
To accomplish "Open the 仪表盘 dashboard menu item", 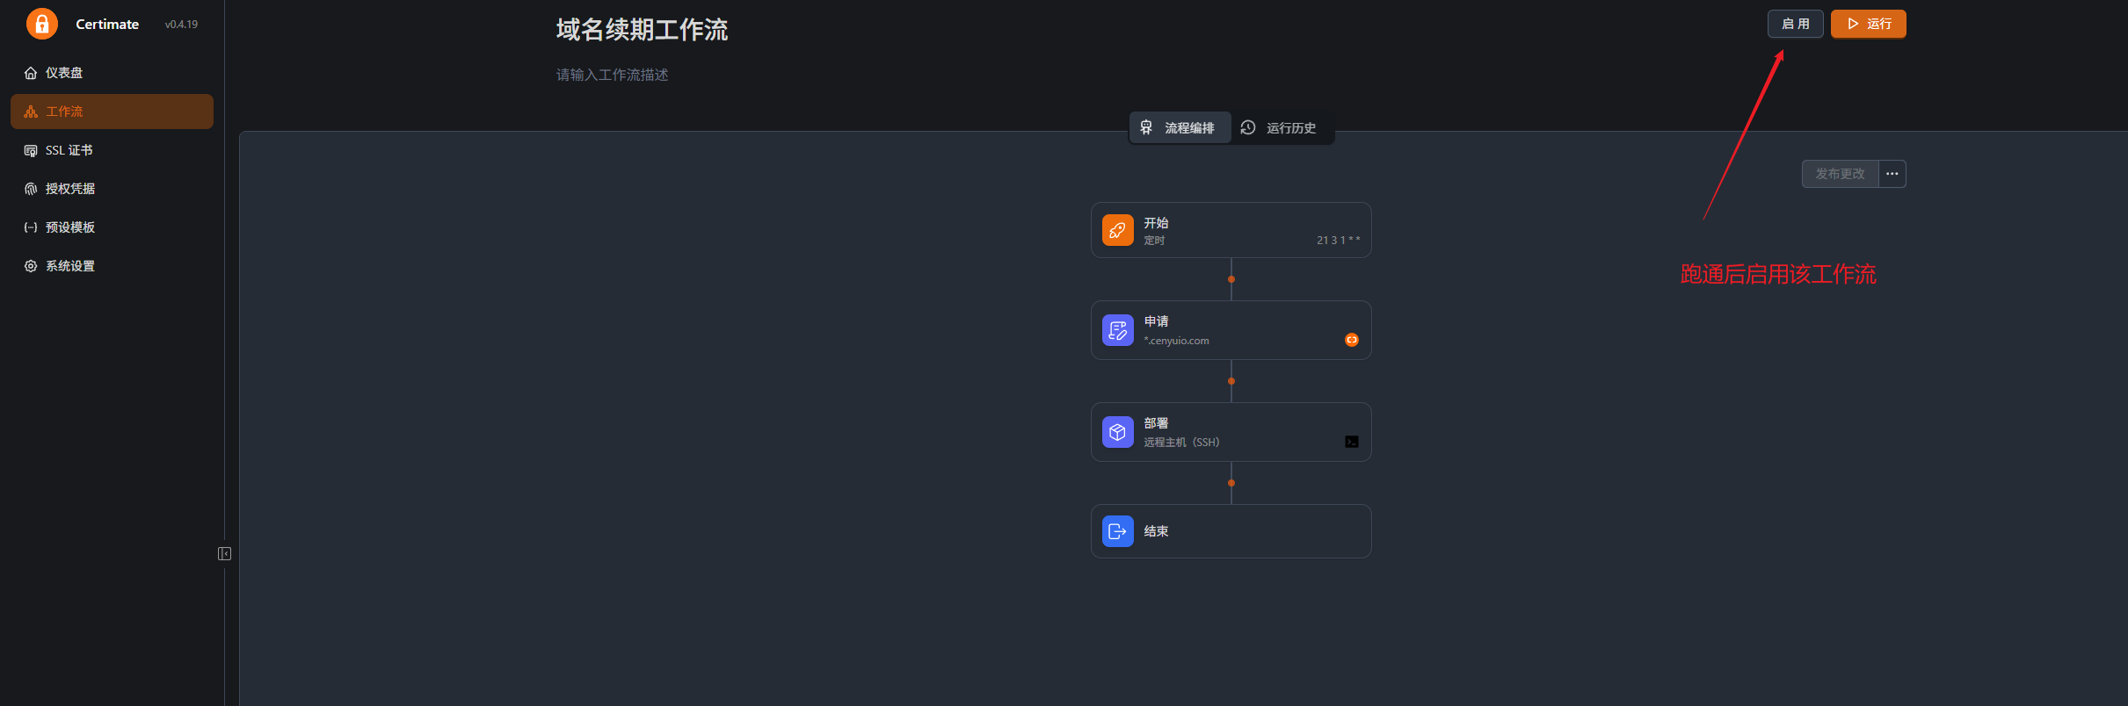I will click(64, 73).
